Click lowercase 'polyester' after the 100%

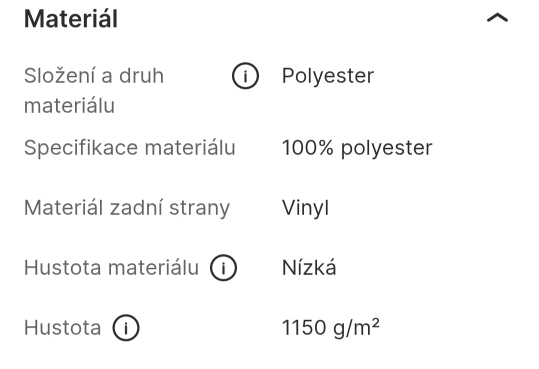[386, 148]
